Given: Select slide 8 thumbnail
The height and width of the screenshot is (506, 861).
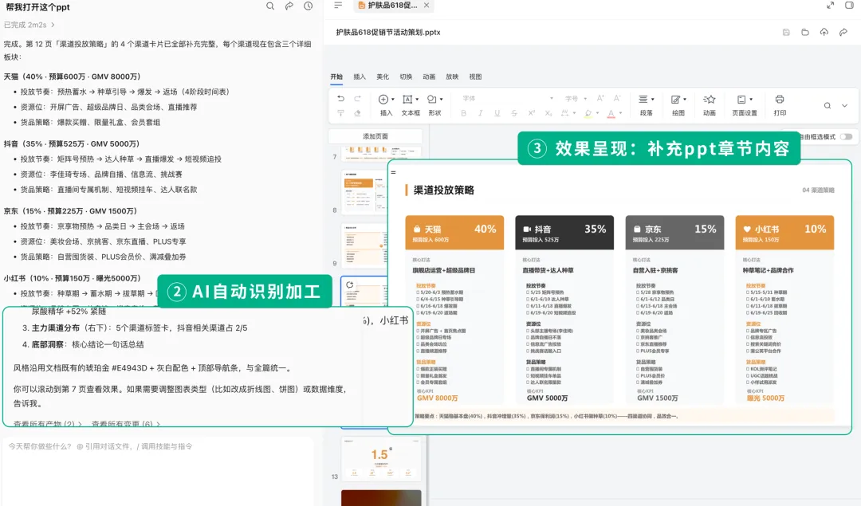Looking at the screenshot, I should tap(364, 191).
